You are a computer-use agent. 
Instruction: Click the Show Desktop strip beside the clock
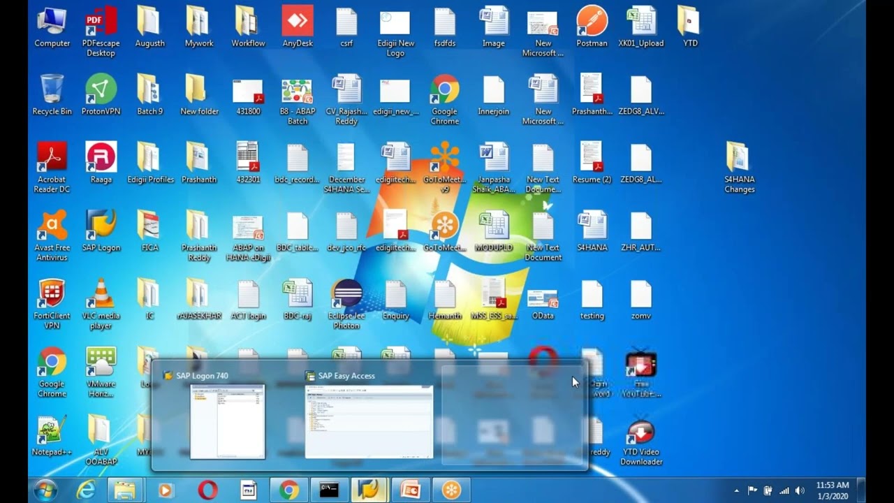(x=862, y=490)
